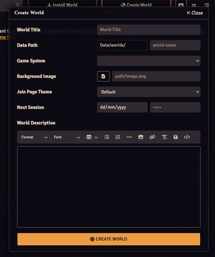Open the file picker for Background Image
The height and width of the screenshot is (257, 215).
pos(103,76)
